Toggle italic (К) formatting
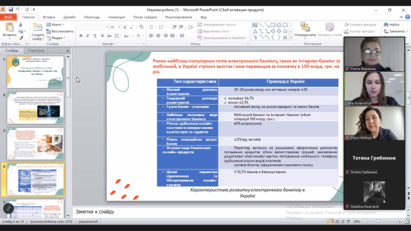 (x=88, y=36)
